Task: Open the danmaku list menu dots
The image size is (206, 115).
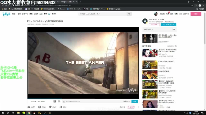Action: pos(153,30)
